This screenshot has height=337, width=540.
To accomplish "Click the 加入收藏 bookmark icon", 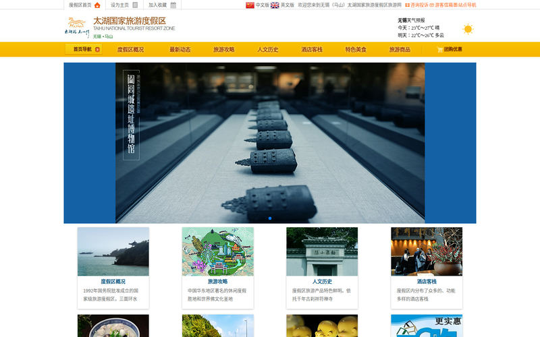I will pyautogui.click(x=173, y=5).
